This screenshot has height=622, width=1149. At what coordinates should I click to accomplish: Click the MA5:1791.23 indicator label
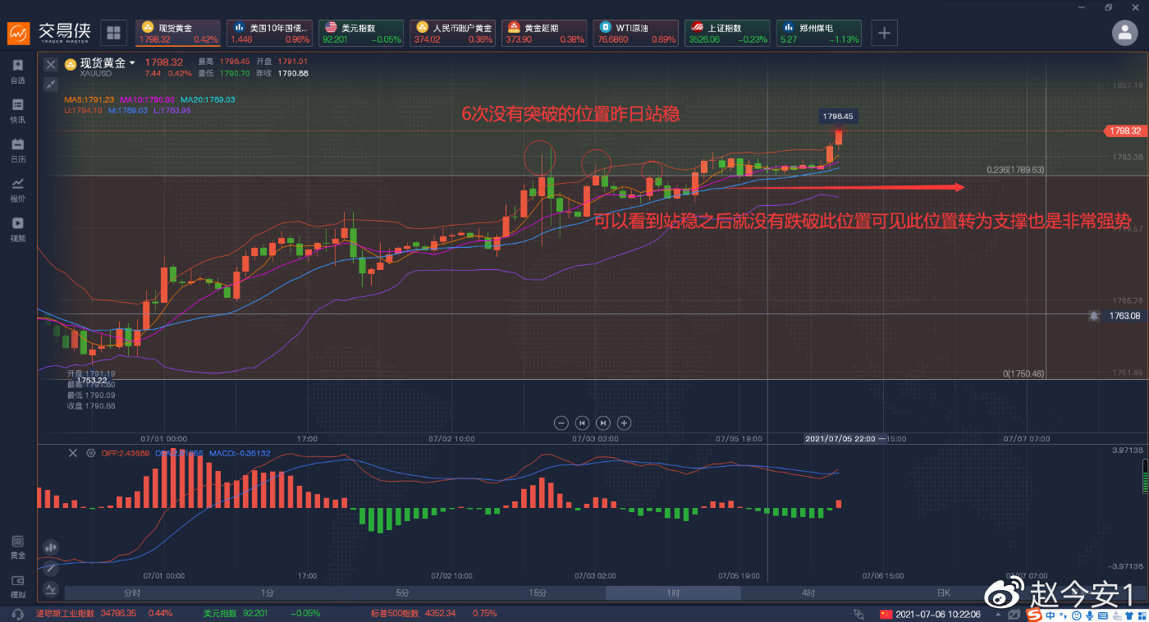pyautogui.click(x=90, y=99)
